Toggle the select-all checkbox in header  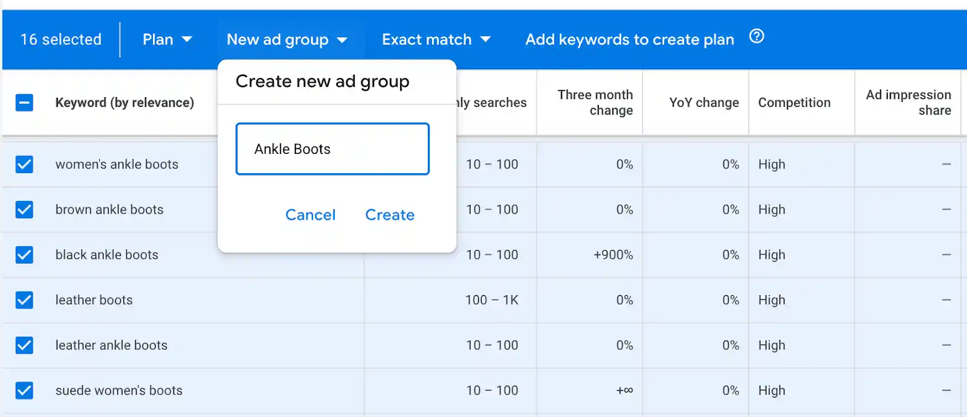click(24, 103)
